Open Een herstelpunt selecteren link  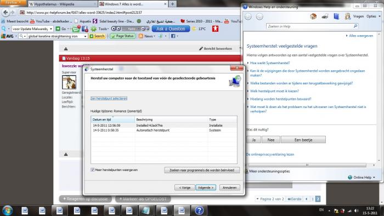(109, 98)
